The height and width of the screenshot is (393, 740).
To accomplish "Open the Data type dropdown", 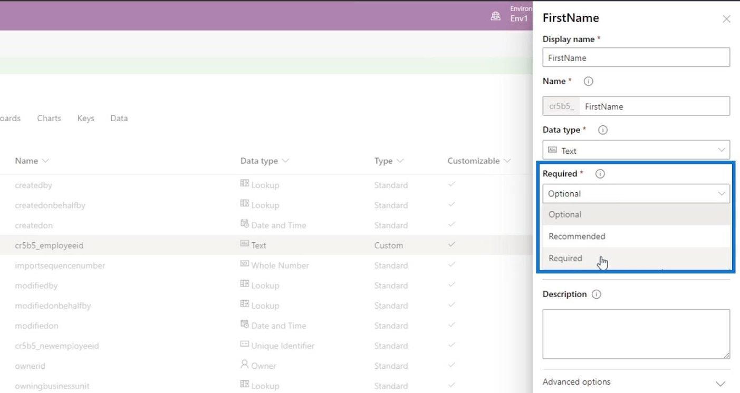I will (636, 150).
